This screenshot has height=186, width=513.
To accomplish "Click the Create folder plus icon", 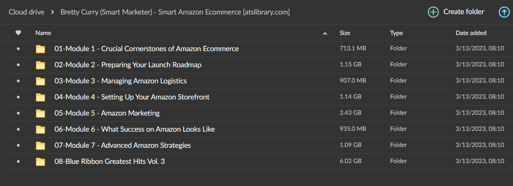I will (433, 12).
